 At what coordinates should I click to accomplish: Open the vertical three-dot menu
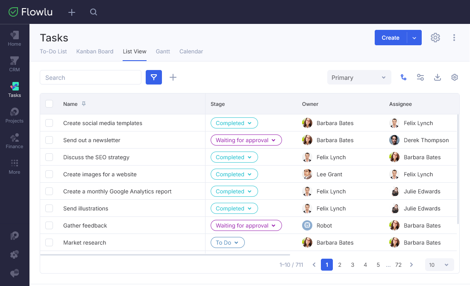pos(454,38)
